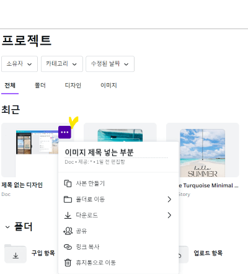This screenshot has height=274, width=248.
Task: Click the Doc label under 제목 없는 디자인
Action: click(x=6, y=194)
